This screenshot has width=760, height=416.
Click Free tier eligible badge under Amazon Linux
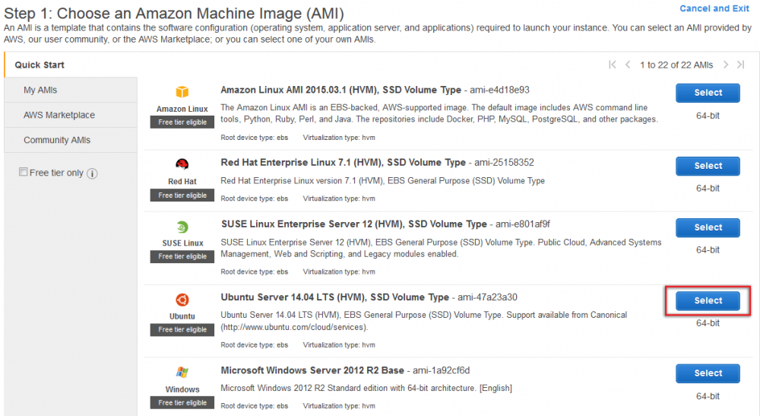(x=182, y=122)
